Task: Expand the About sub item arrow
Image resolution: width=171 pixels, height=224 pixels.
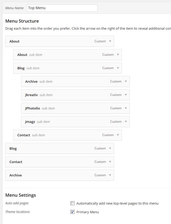Action: tap(118, 55)
